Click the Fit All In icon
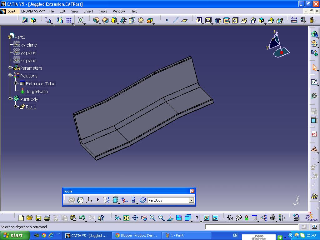The height and width of the screenshot is (240, 320). pyautogui.click(x=126, y=217)
